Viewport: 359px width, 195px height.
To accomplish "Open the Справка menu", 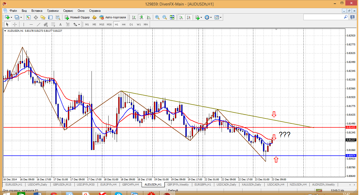I will 95,11.
